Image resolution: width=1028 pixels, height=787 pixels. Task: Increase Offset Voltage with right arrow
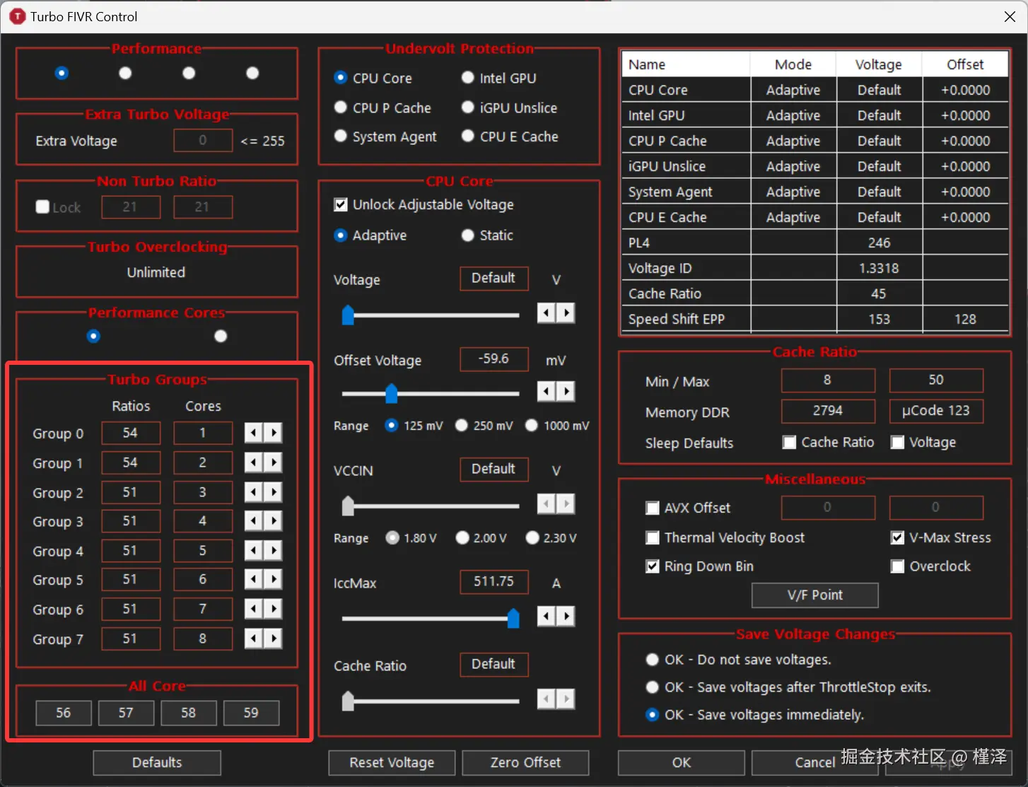click(x=566, y=391)
